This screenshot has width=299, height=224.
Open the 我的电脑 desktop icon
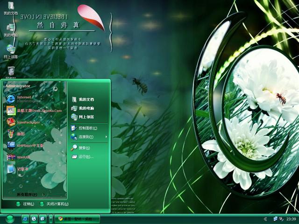[11, 30]
